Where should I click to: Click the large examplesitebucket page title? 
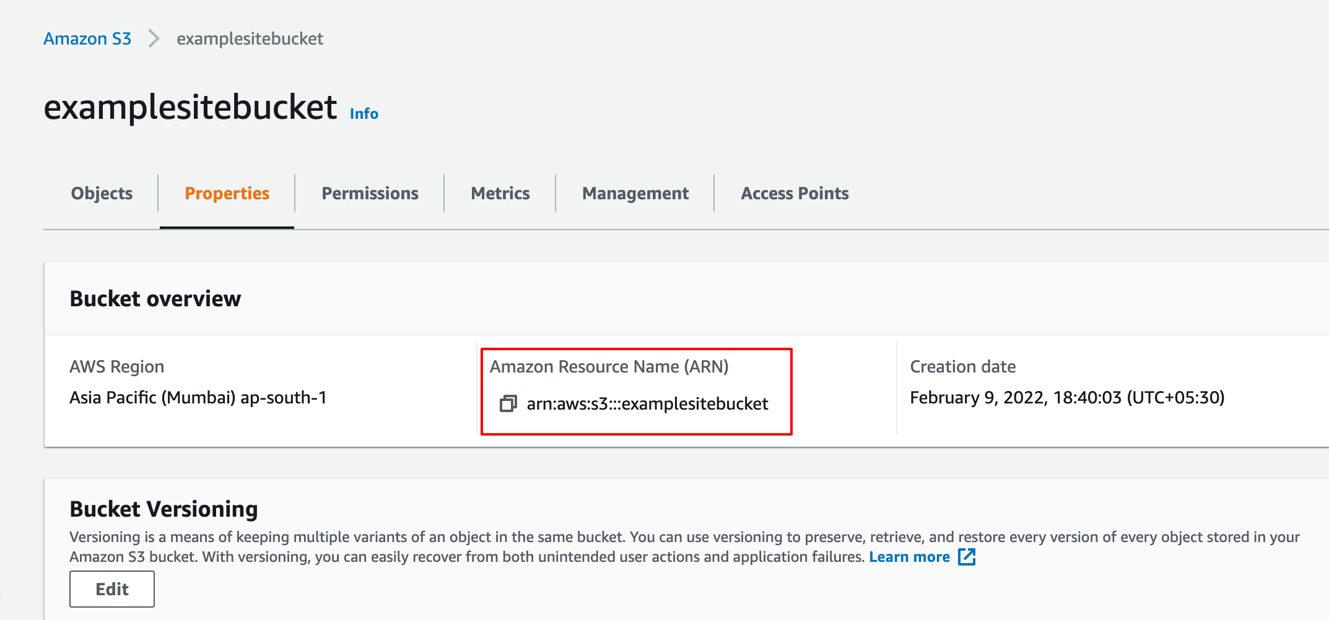(x=190, y=108)
